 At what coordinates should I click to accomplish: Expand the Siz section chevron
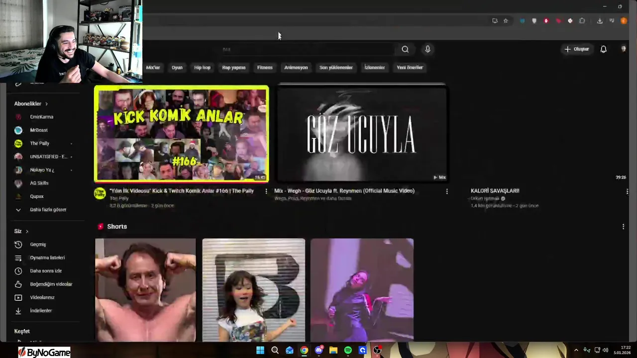tap(27, 231)
